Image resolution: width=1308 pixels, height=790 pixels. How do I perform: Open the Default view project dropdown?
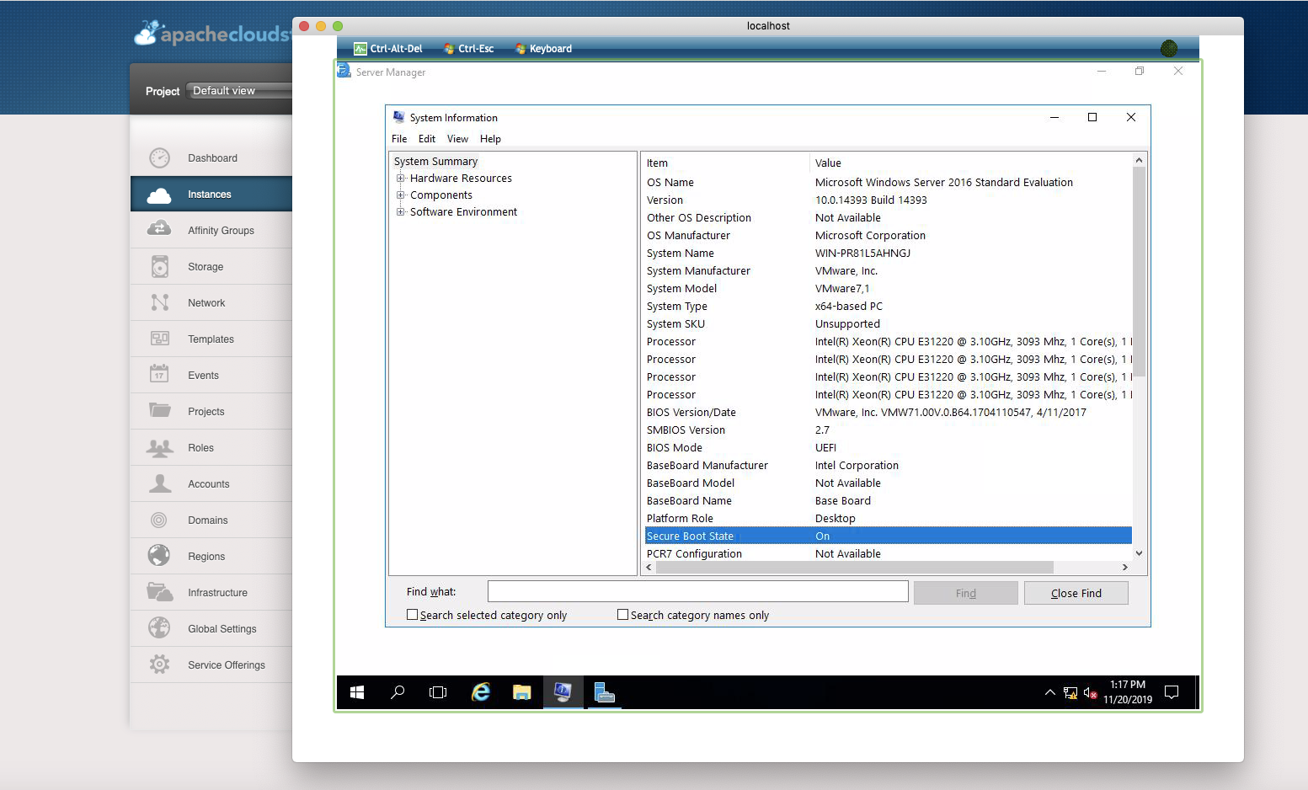point(239,90)
